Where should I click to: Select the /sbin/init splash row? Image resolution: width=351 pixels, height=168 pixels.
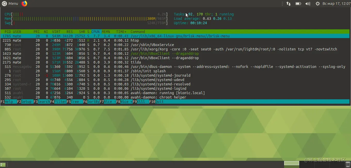(175, 71)
